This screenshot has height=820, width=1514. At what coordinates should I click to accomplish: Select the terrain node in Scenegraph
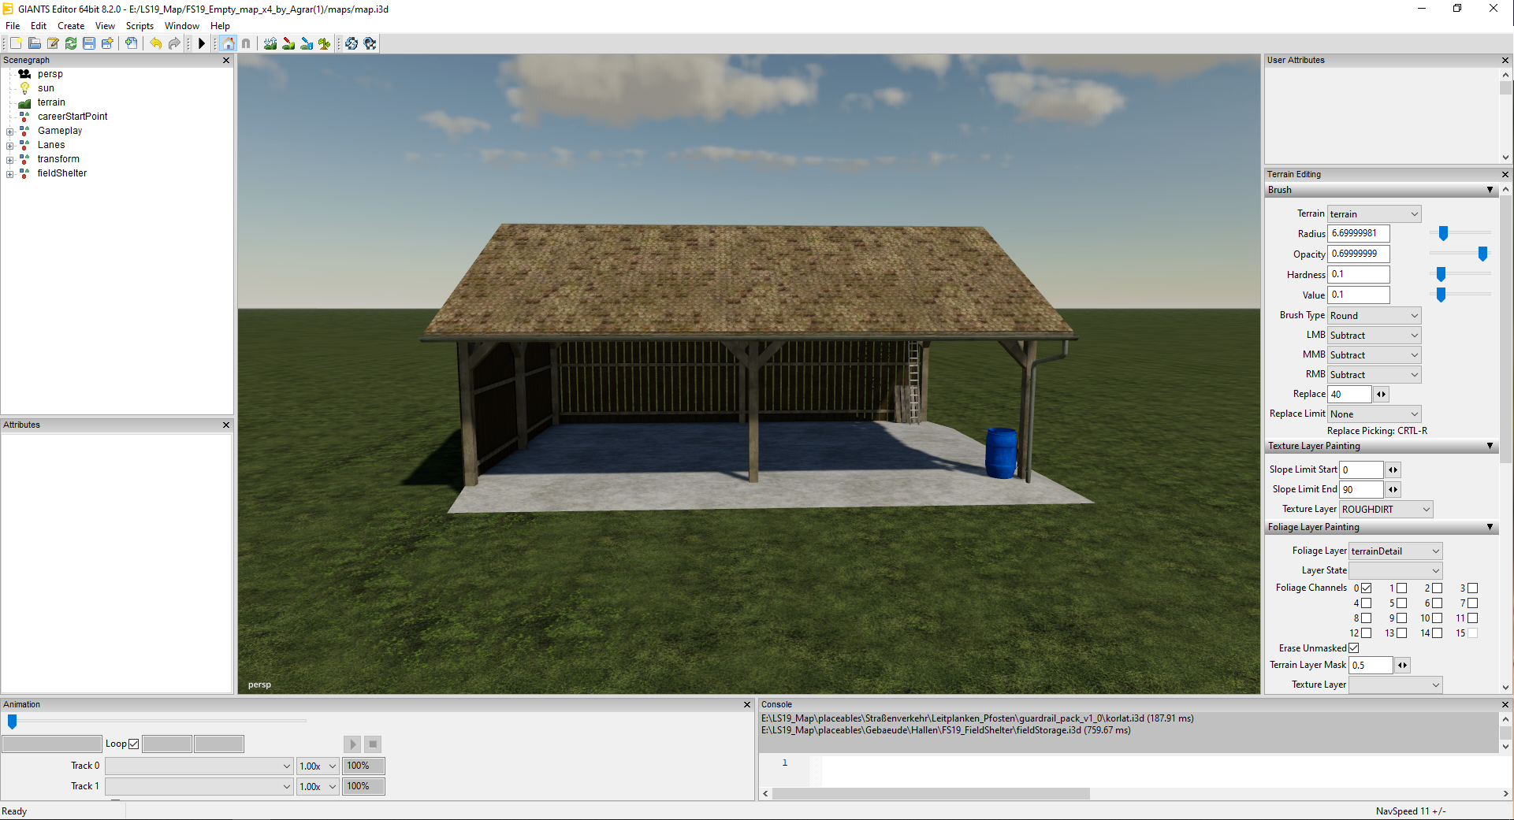coord(51,102)
